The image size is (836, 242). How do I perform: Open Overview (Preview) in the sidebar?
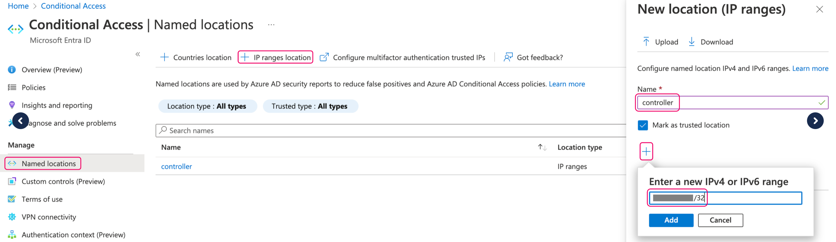(x=52, y=70)
